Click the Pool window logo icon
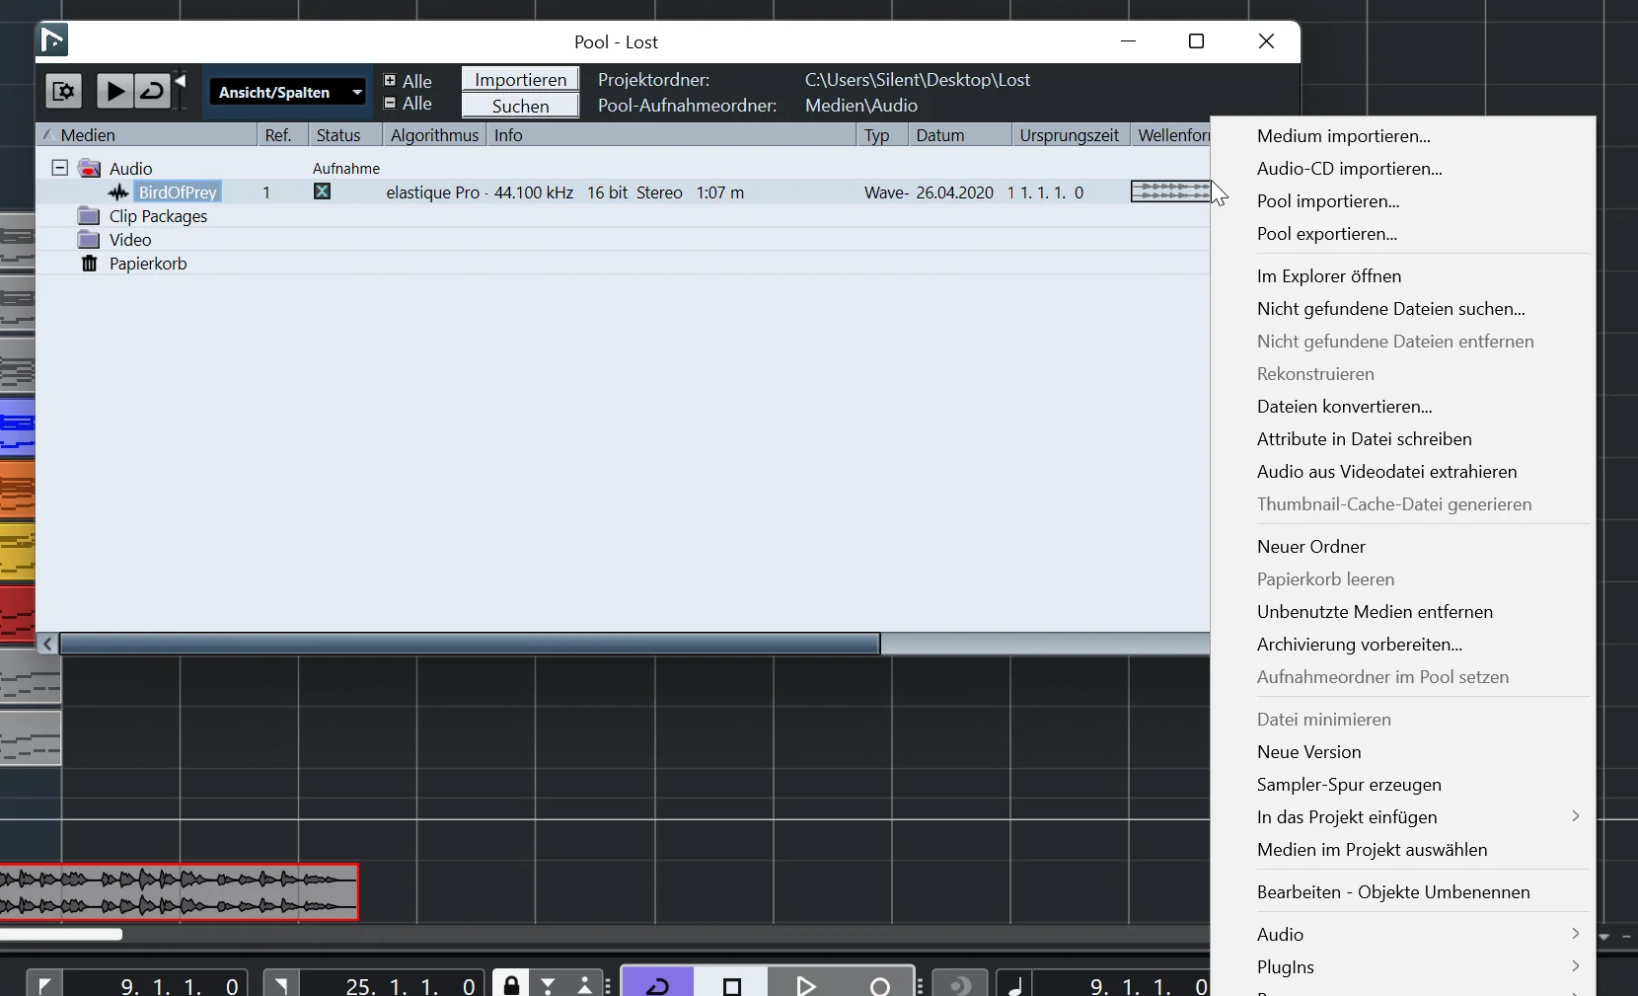 pyautogui.click(x=52, y=40)
